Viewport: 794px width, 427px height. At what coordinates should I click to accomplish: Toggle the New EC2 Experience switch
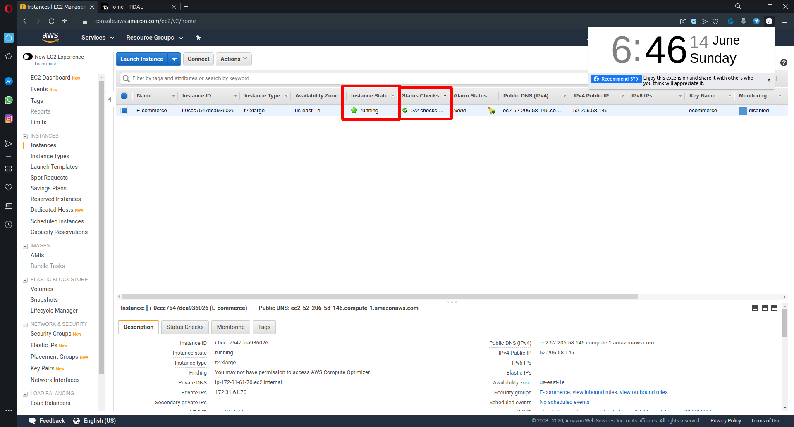coord(28,57)
